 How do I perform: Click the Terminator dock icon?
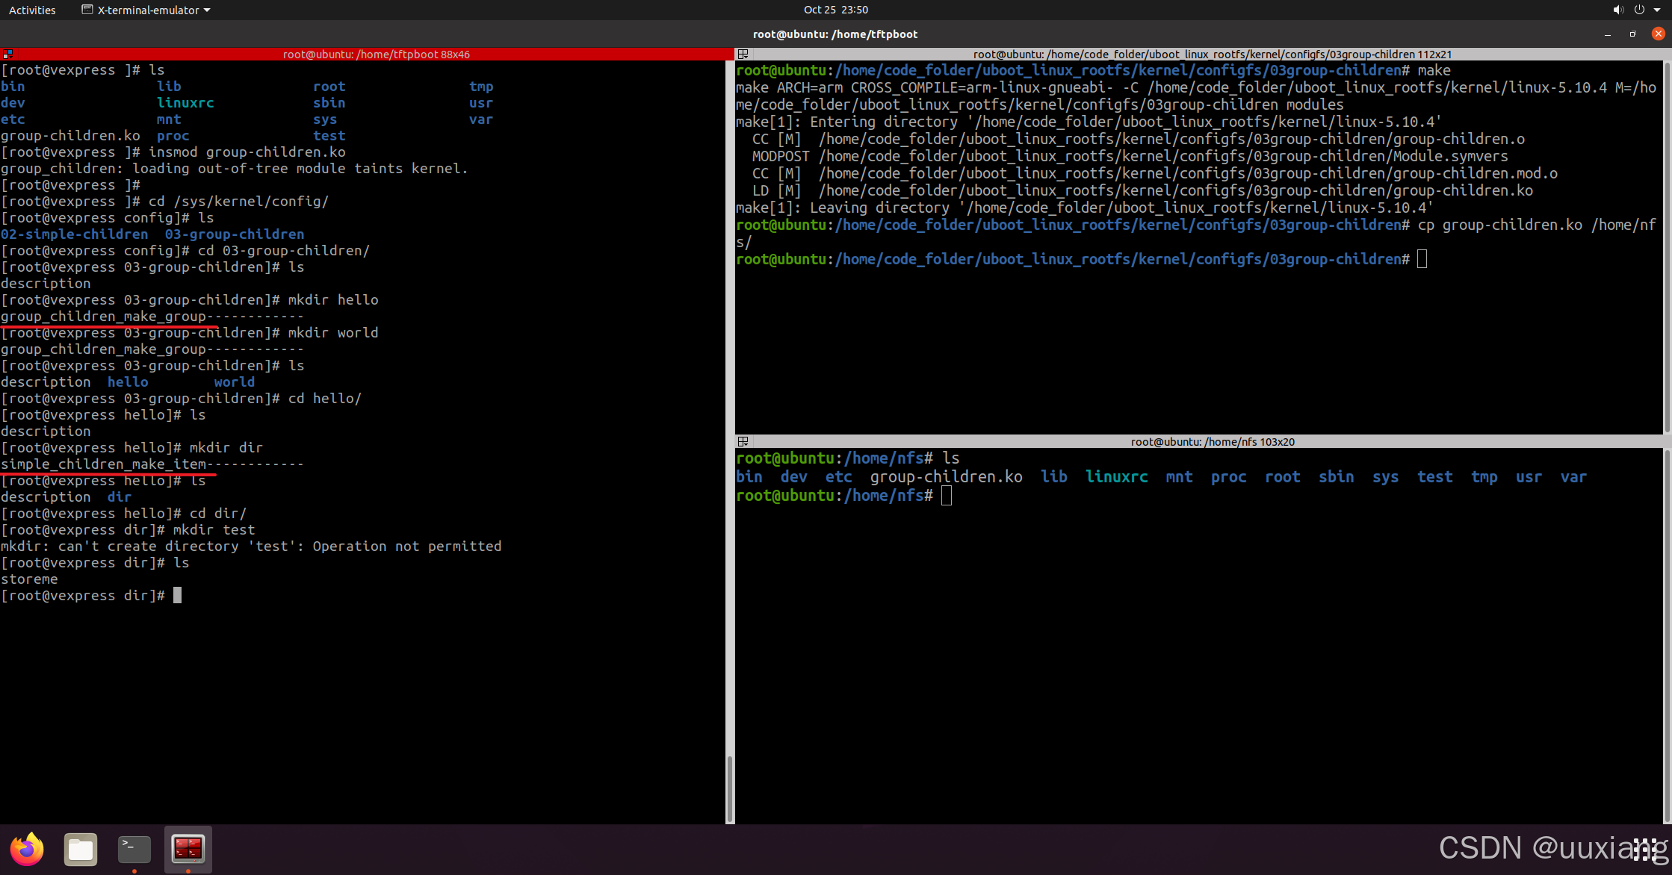[188, 849]
